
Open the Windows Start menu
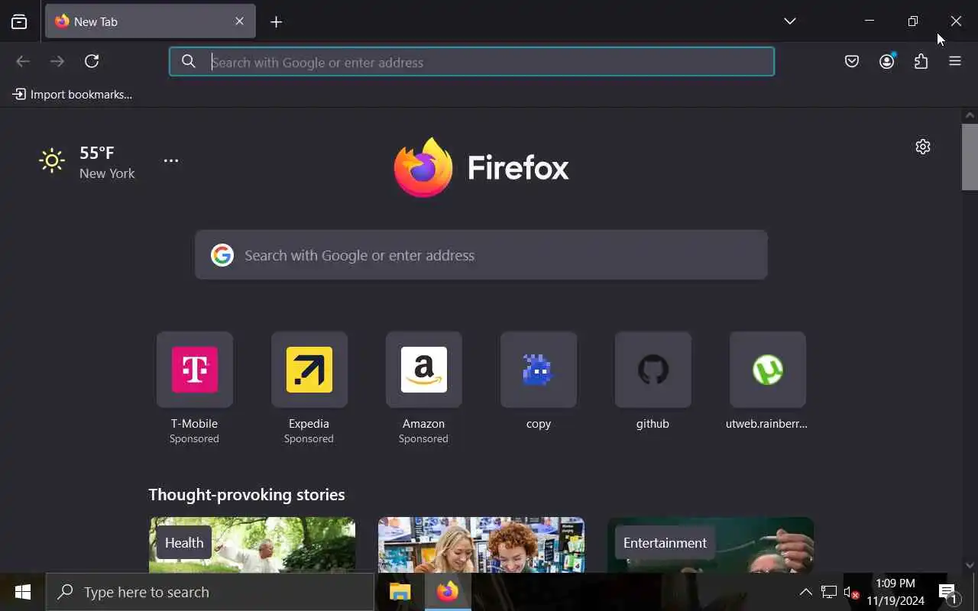coord(23,592)
